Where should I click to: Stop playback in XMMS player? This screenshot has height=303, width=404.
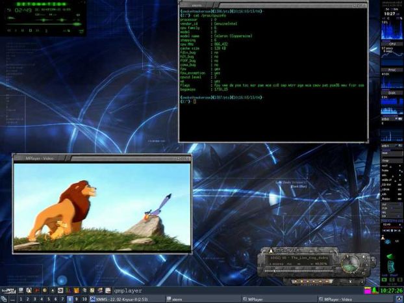tap(31, 31)
